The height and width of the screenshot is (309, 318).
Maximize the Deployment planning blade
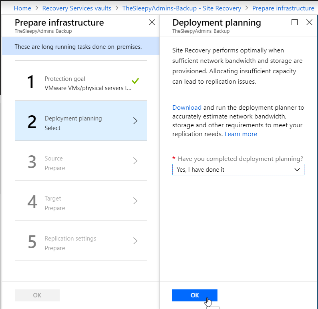pos(294,22)
